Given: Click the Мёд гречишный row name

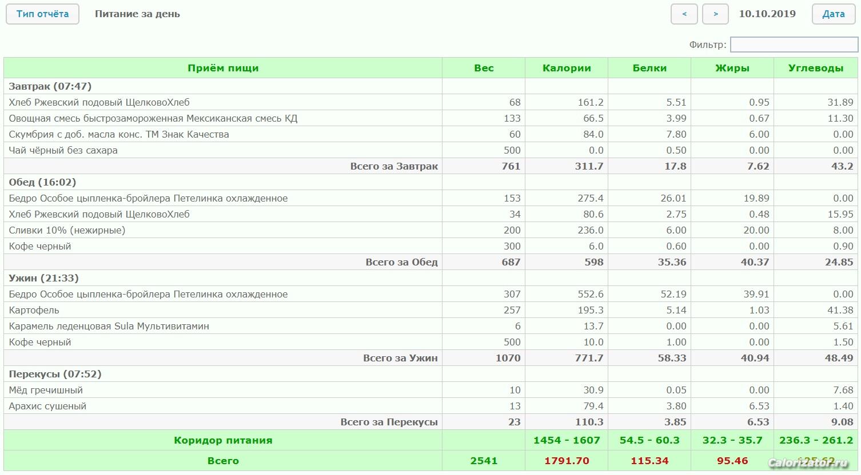Looking at the screenshot, I should click(x=46, y=390).
